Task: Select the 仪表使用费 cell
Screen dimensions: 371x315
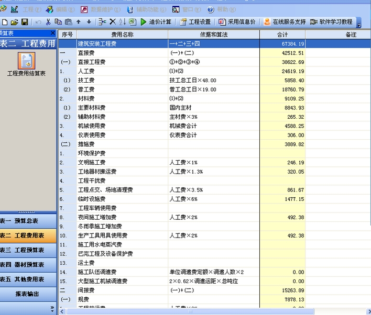Action: (122, 135)
